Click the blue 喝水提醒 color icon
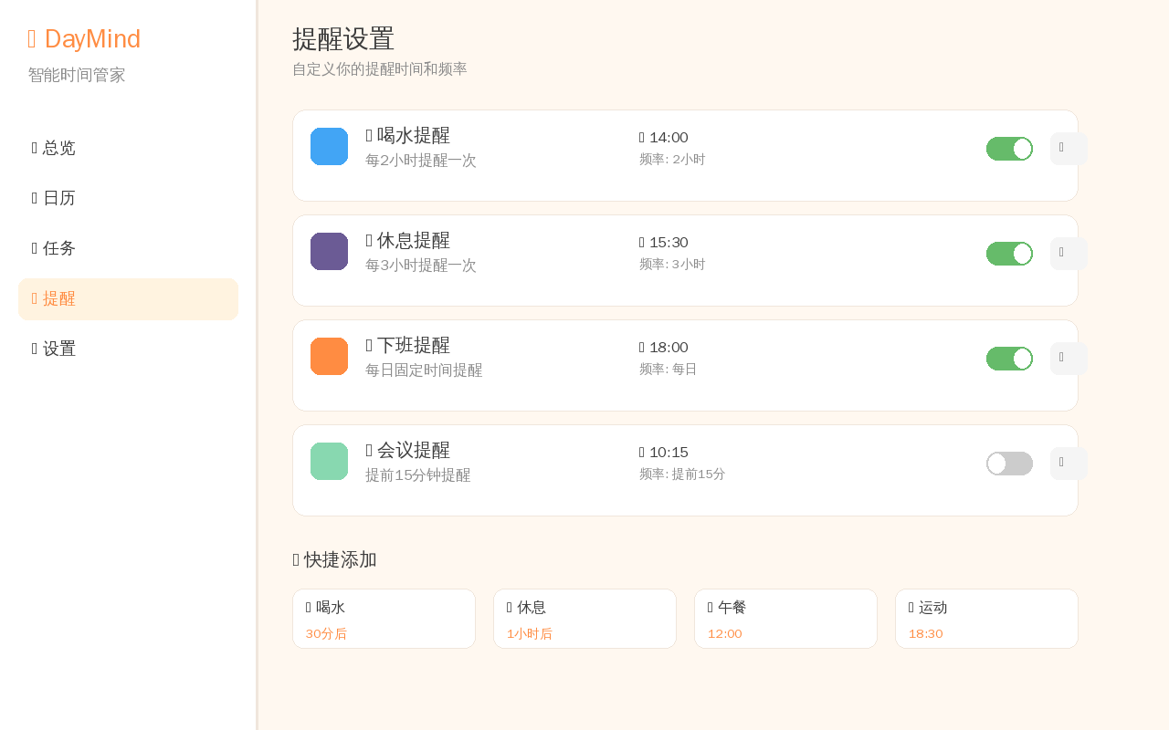Viewport: 1169px width, 730px height. pyautogui.click(x=329, y=146)
